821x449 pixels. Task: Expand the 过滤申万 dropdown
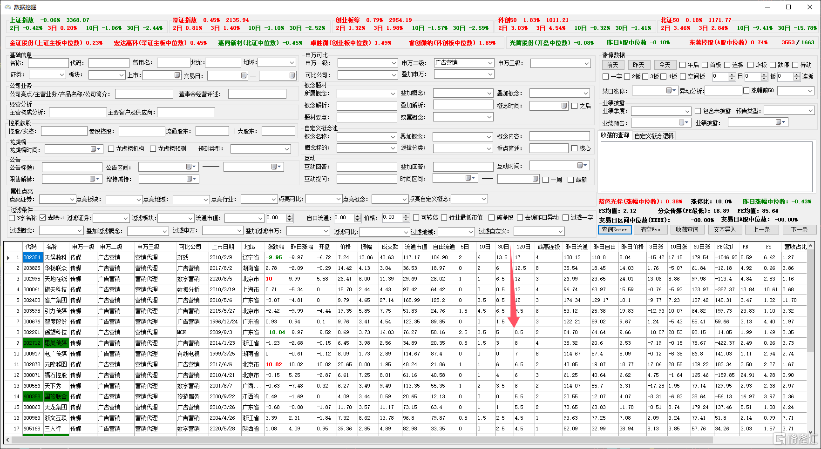point(239,231)
